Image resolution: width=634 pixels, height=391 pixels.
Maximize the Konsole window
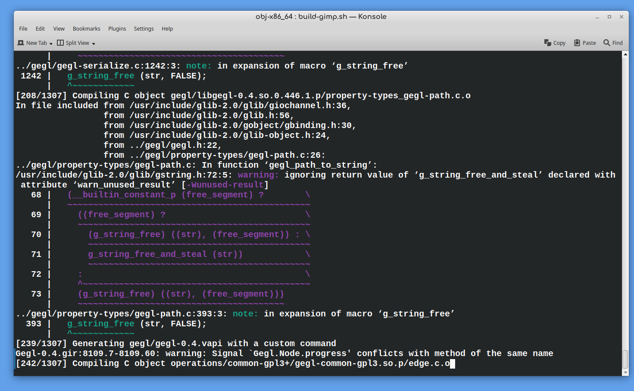coord(609,17)
